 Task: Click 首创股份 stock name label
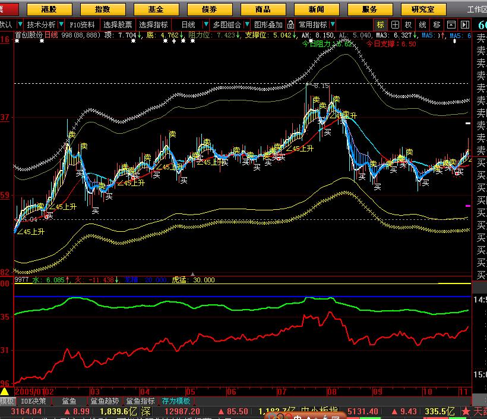(x=29, y=35)
